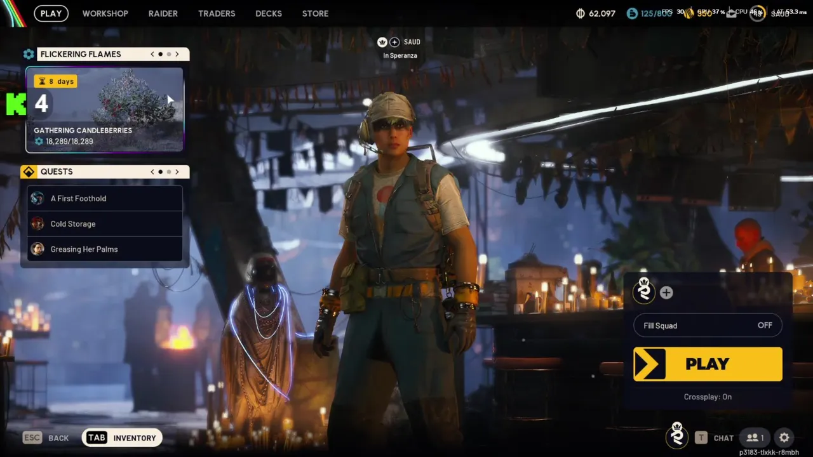Open INVENTORY with the TAB button
The image size is (813, 457).
point(122,437)
